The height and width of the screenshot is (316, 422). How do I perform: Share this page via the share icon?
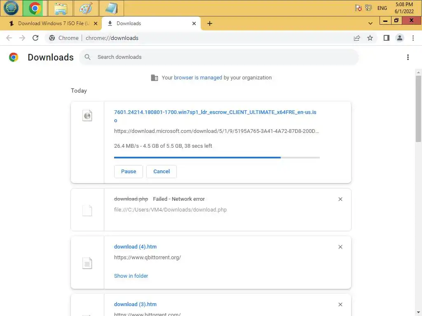coord(357,38)
